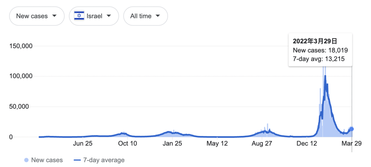Open the Israel country dropdown

[94, 16]
